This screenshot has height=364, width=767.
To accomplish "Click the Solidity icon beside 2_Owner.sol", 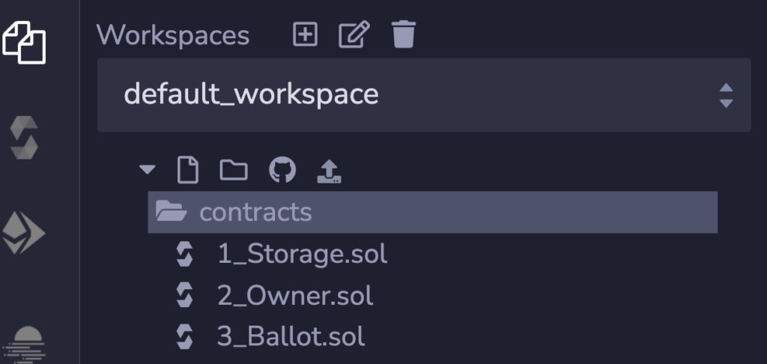I will tap(184, 296).
